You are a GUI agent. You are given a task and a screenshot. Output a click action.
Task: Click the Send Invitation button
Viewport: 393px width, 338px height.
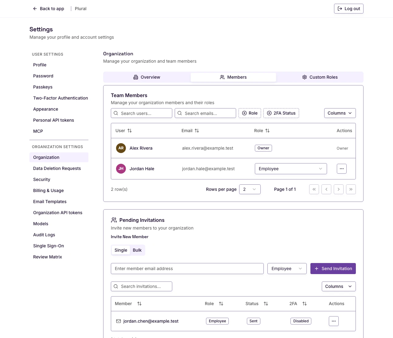point(333,269)
